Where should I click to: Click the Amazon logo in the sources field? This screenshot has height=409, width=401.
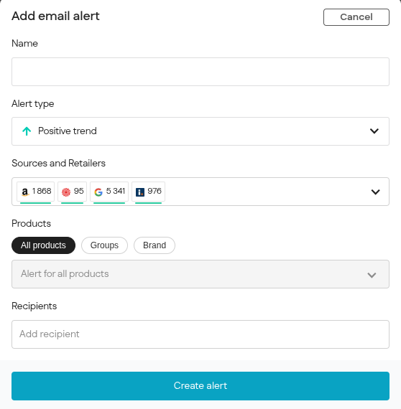[x=25, y=192]
